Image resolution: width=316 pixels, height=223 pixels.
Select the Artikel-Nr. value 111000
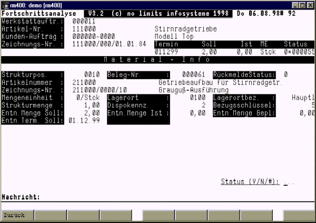(83, 29)
